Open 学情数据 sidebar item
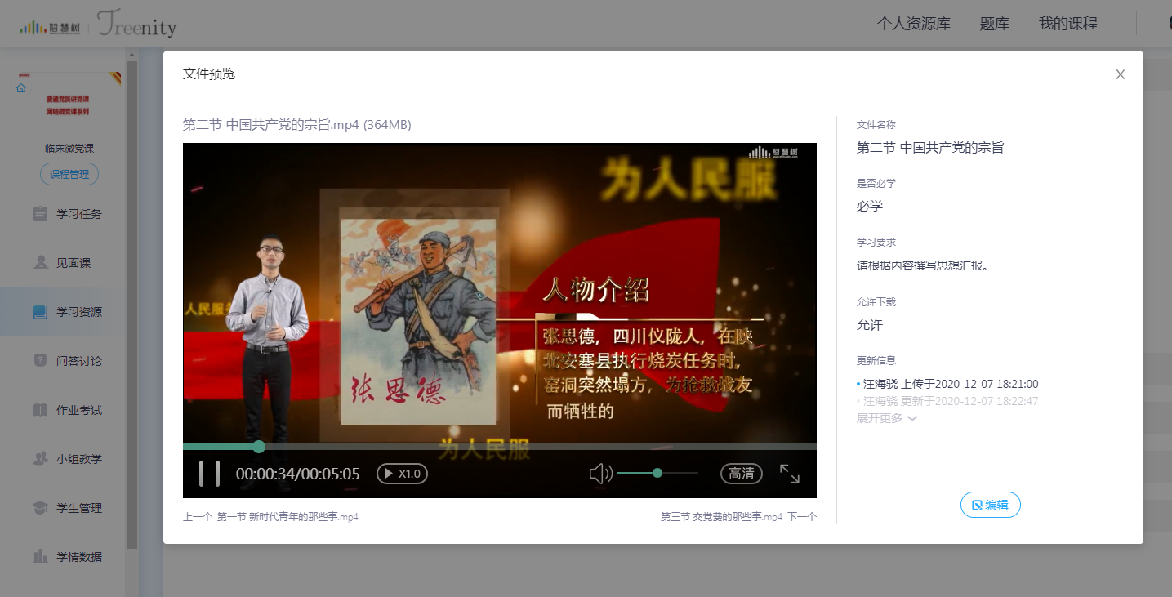The height and width of the screenshot is (597, 1172). (x=63, y=557)
